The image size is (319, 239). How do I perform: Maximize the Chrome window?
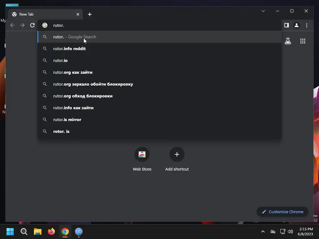click(x=292, y=11)
